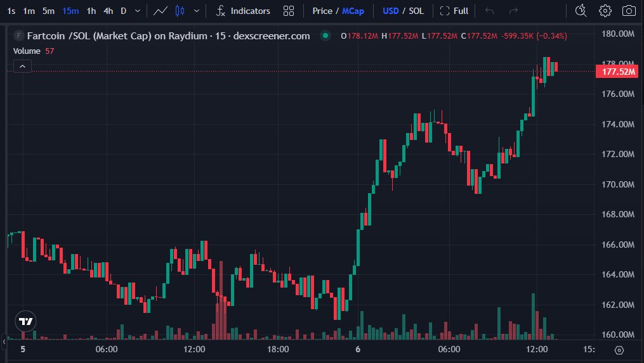
Task: Open the layout grid templates icon
Action: tap(289, 11)
